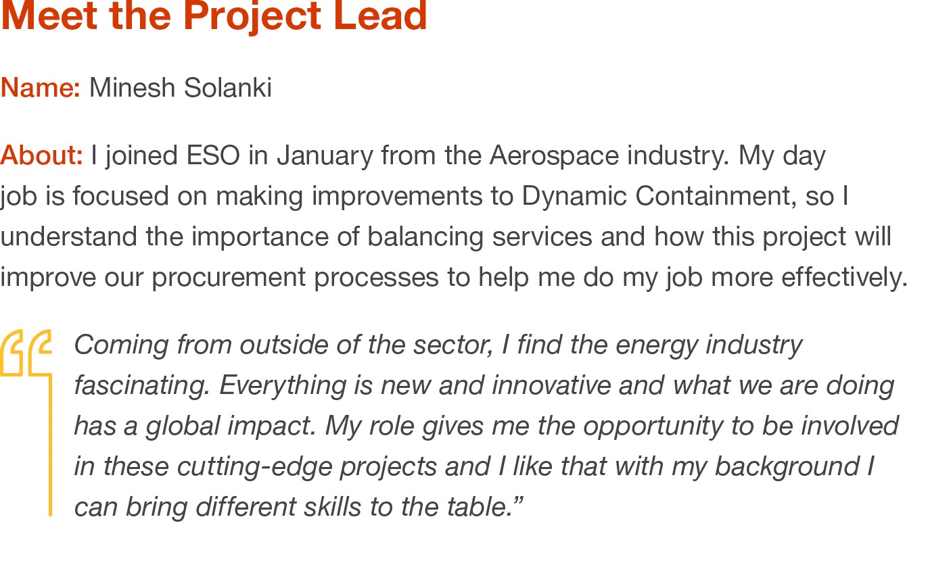Click the words "global impact" in the quote
Viewport: 951px width, 565px height.
point(230,426)
